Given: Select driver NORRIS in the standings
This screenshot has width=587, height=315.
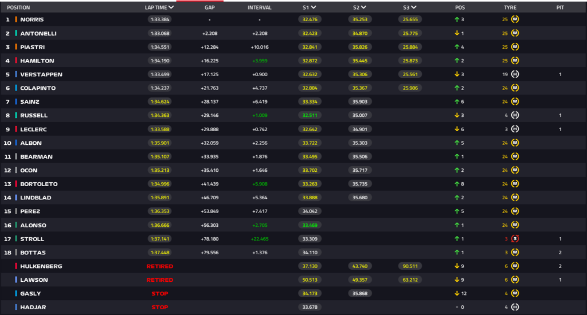Looking at the screenshot, I should coord(32,19).
